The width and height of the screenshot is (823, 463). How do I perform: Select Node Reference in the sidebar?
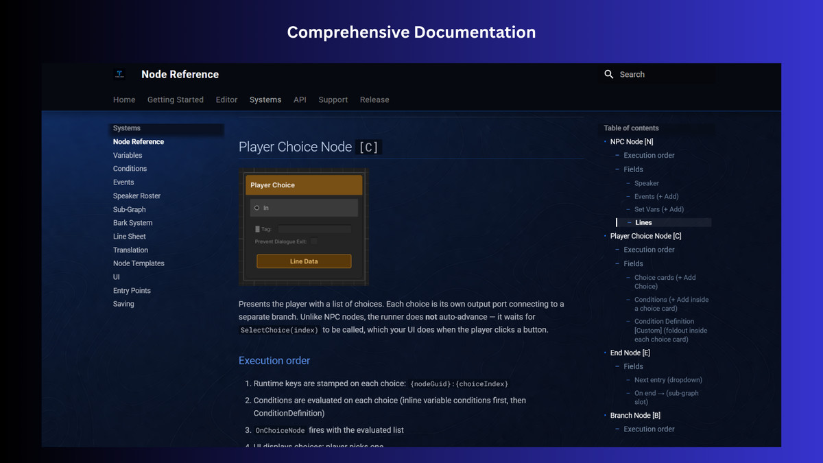click(139, 142)
